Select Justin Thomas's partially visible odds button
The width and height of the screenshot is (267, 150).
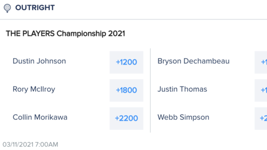click(x=261, y=91)
